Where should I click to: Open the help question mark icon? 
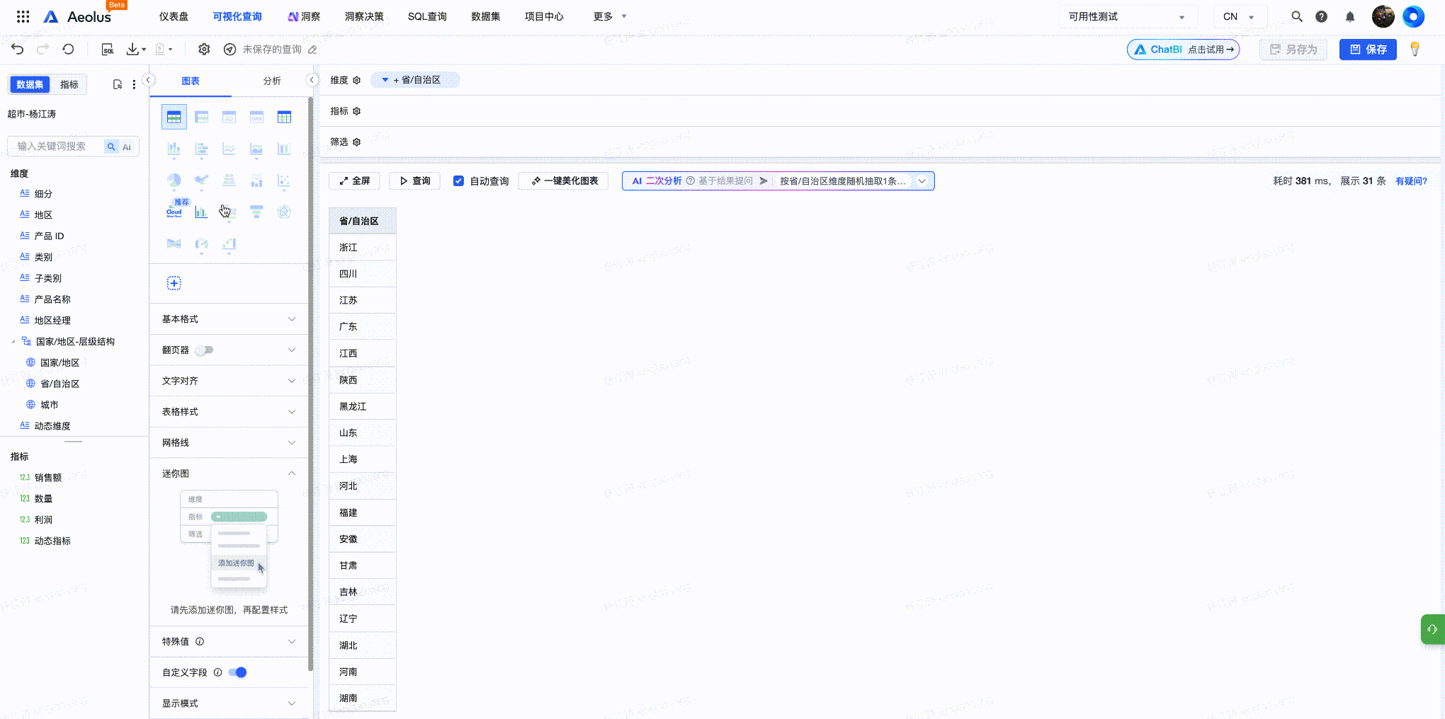pyautogui.click(x=1322, y=16)
